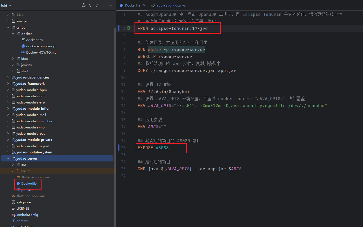Collapse the yudao-server module
The width and height of the screenshot is (363, 227).
tap(8, 158)
